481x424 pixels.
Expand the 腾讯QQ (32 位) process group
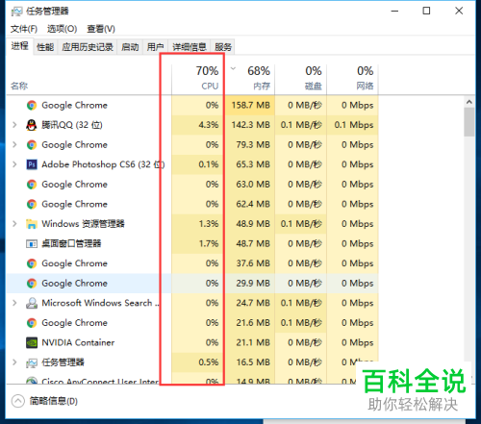pos(14,125)
